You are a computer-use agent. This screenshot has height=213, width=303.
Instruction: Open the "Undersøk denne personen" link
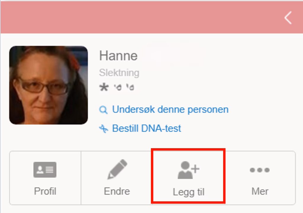(x=170, y=109)
